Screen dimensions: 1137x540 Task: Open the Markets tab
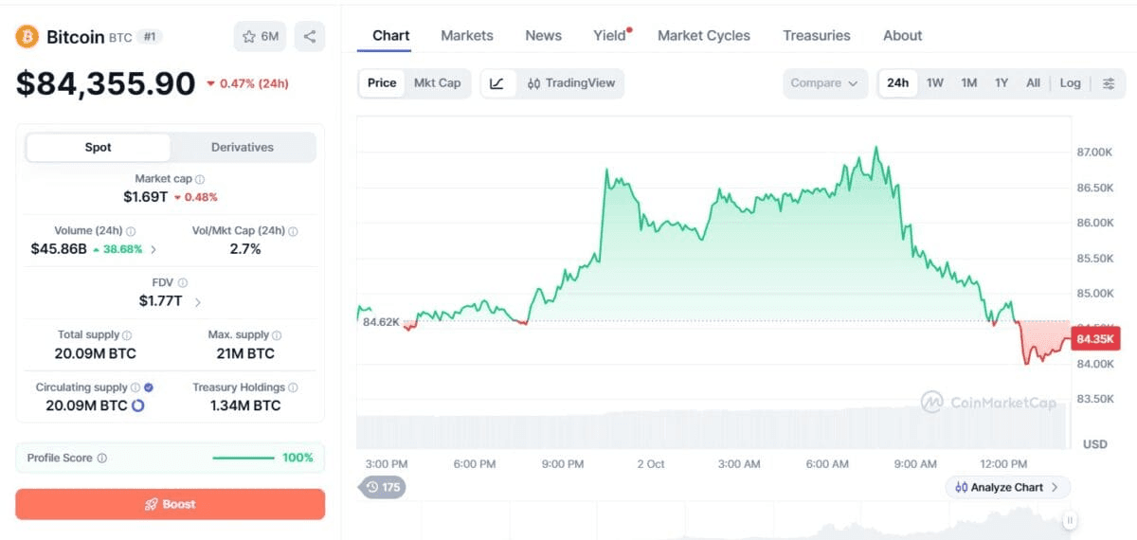point(467,36)
